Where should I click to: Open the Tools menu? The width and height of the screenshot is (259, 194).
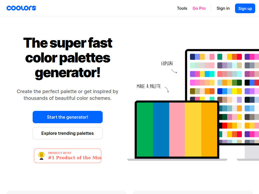(x=182, y=8)
